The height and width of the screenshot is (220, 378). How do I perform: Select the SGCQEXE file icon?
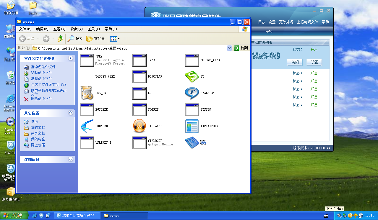point(87,110)
